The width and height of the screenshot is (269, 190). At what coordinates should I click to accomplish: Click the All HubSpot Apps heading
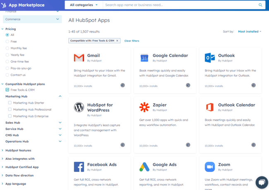pos(89,20)
